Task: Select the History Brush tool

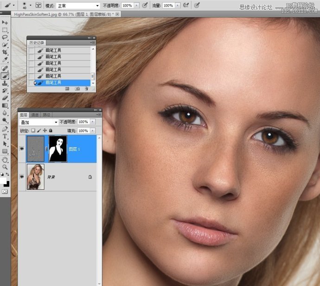Action: (x=5, y=90)
